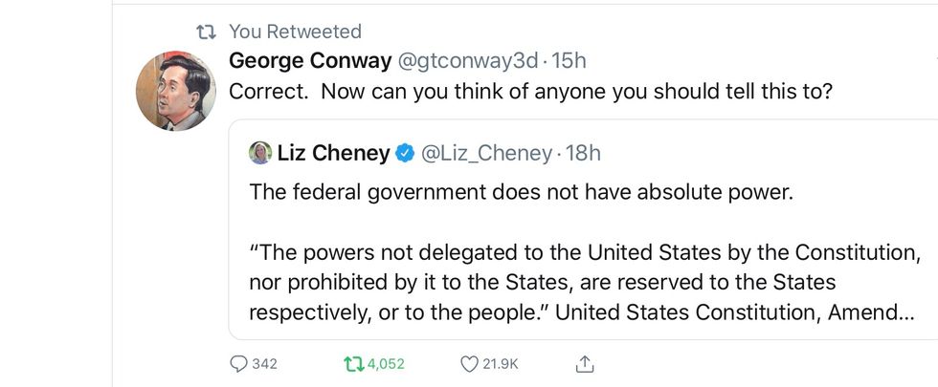
Task: Open quoted text about federal government power
Action: click(x=522, y=191)
